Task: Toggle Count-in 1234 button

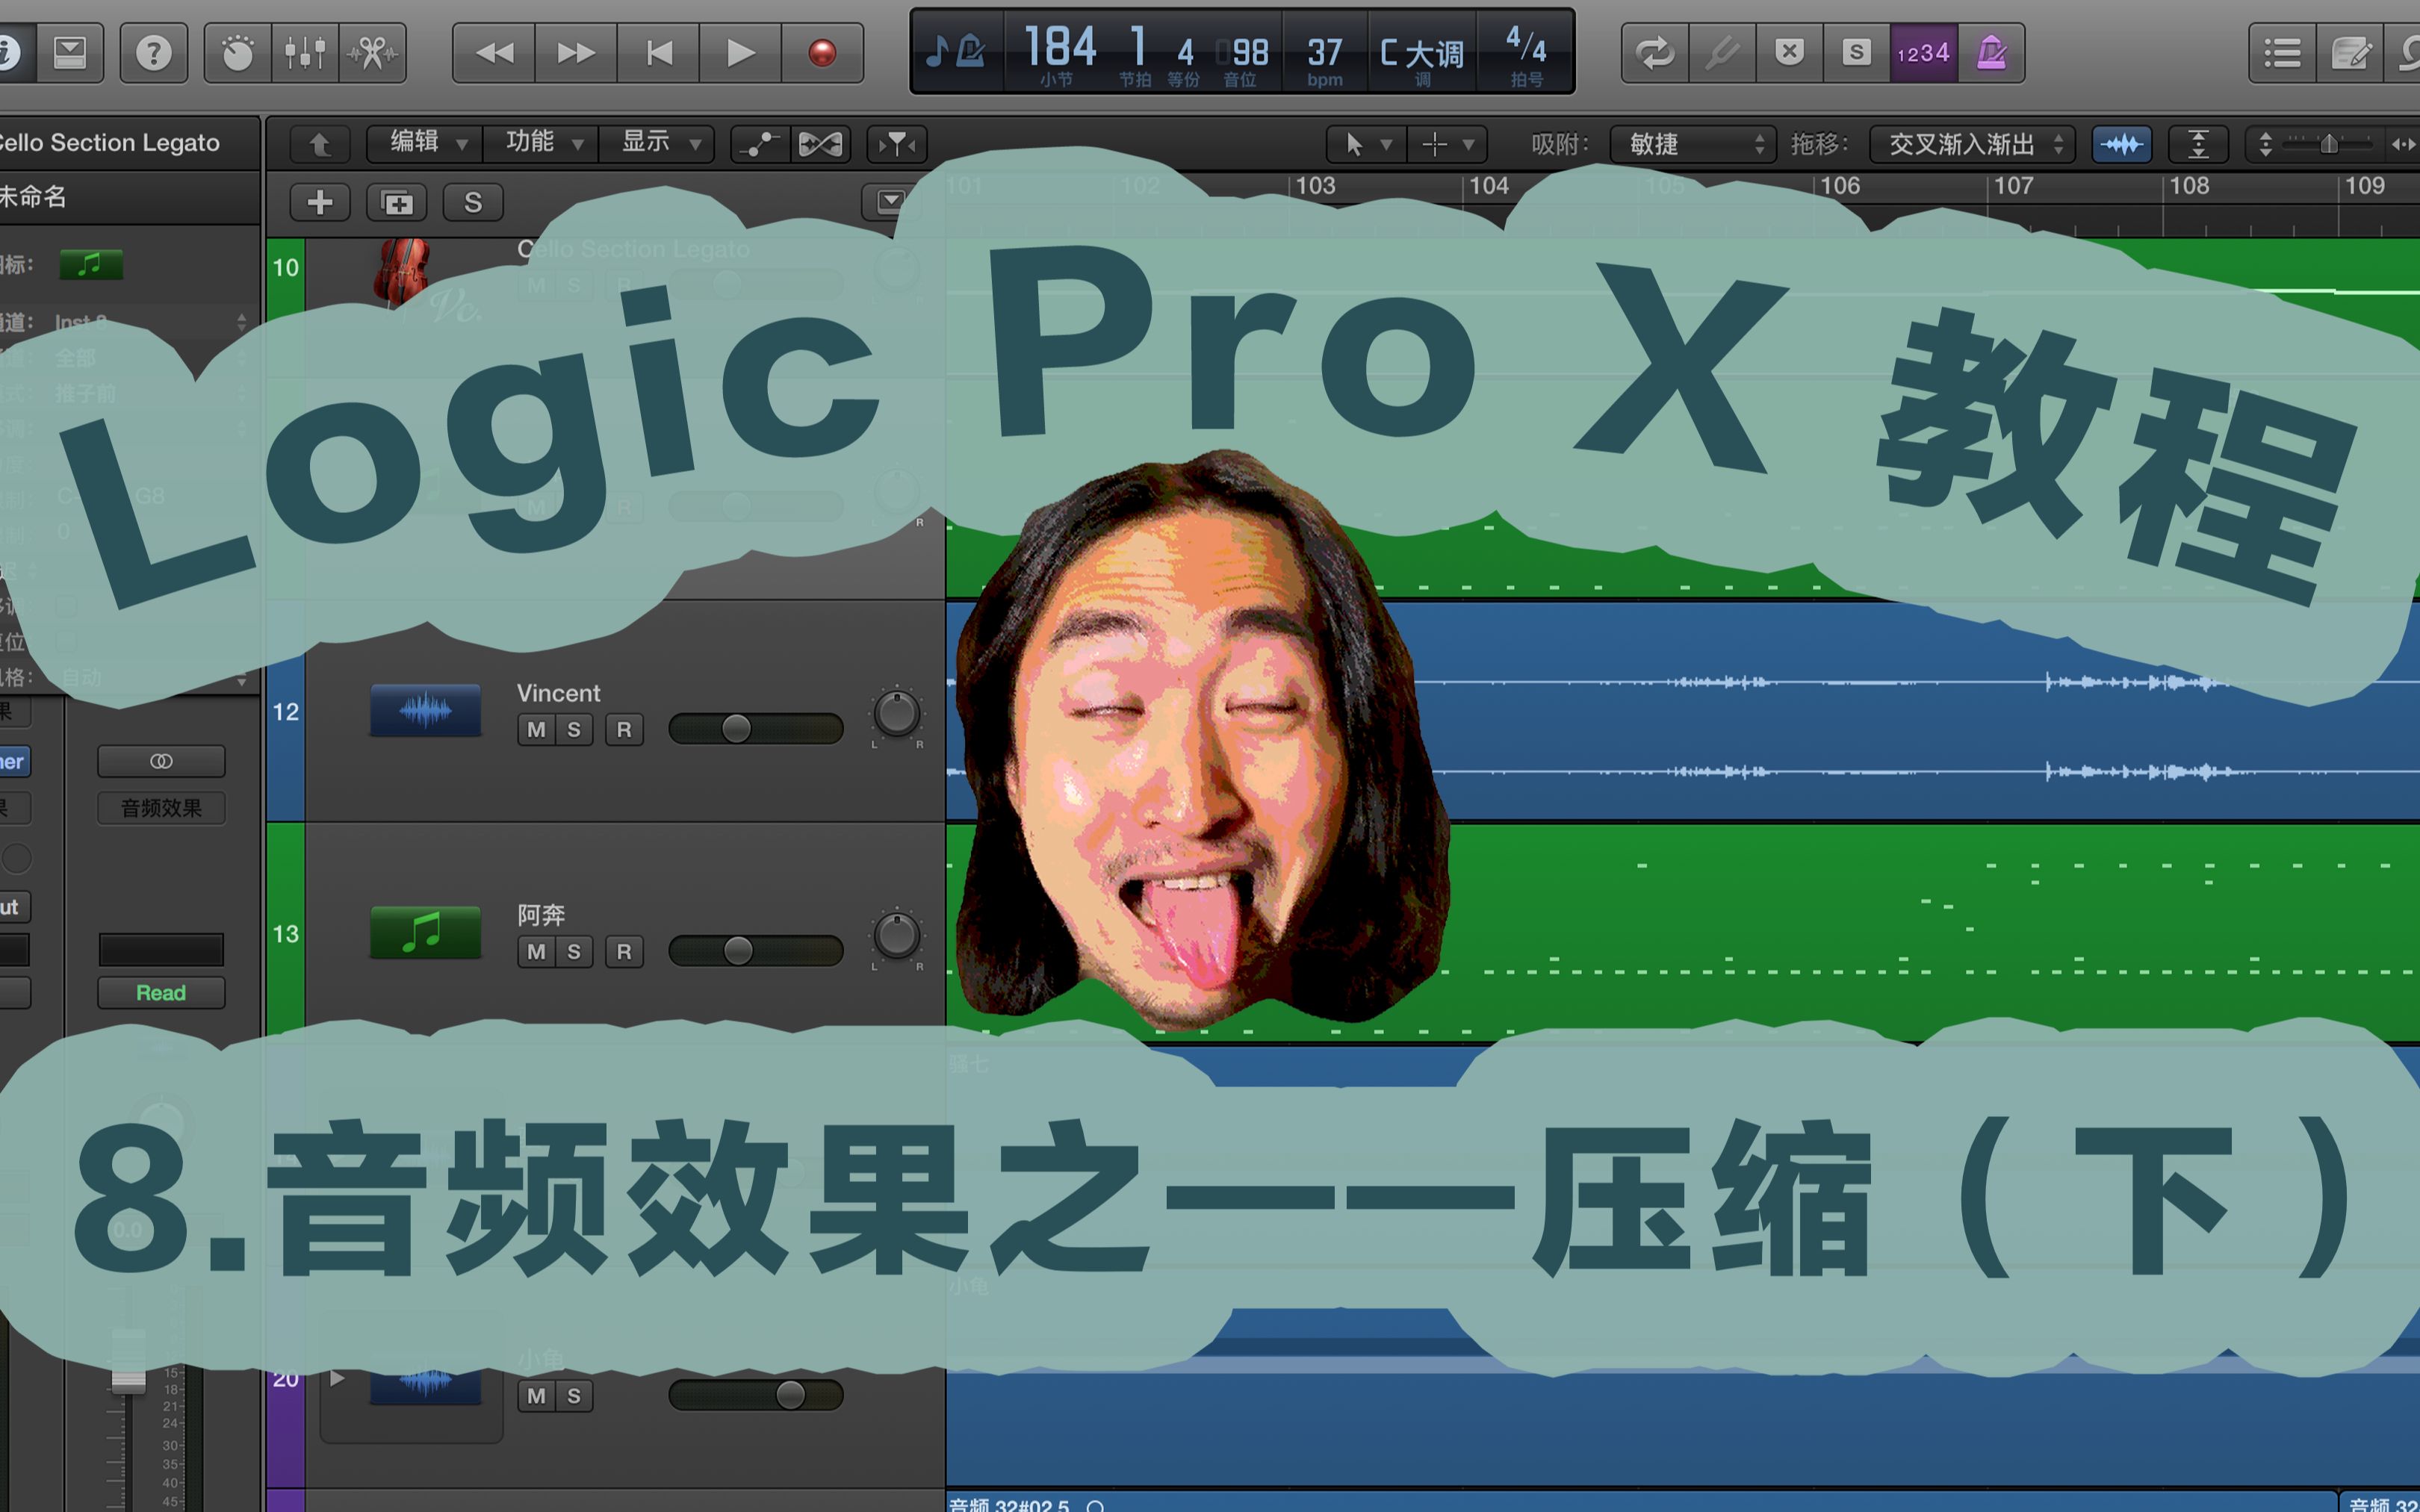Action: (x=1924, y=52)
